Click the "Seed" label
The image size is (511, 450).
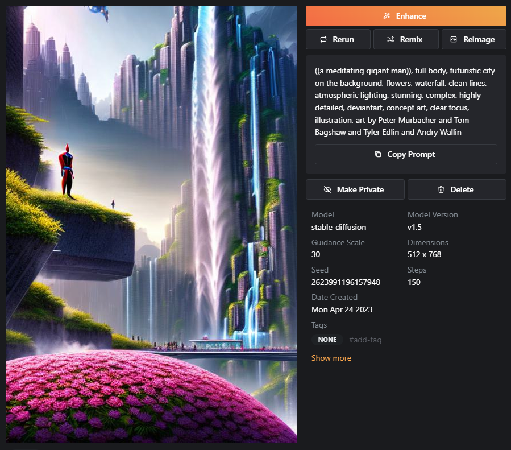(319, 270)
